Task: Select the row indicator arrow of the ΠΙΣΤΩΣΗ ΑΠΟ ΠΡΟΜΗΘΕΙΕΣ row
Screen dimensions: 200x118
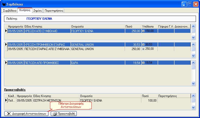Action: pos(6,63)
